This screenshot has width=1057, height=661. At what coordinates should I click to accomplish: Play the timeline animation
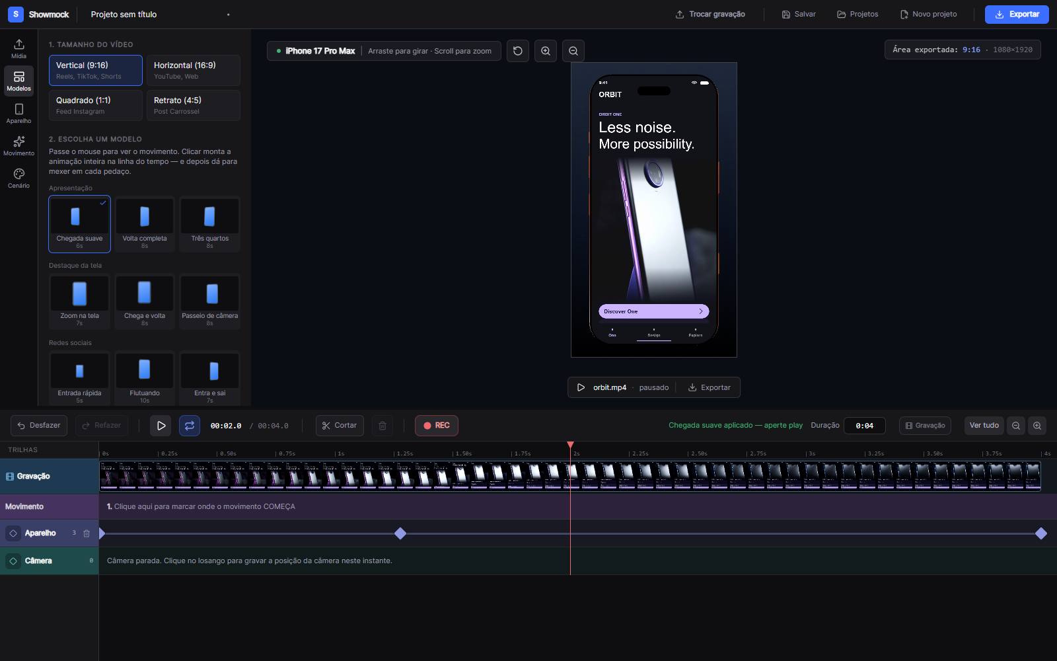[161, 426]
